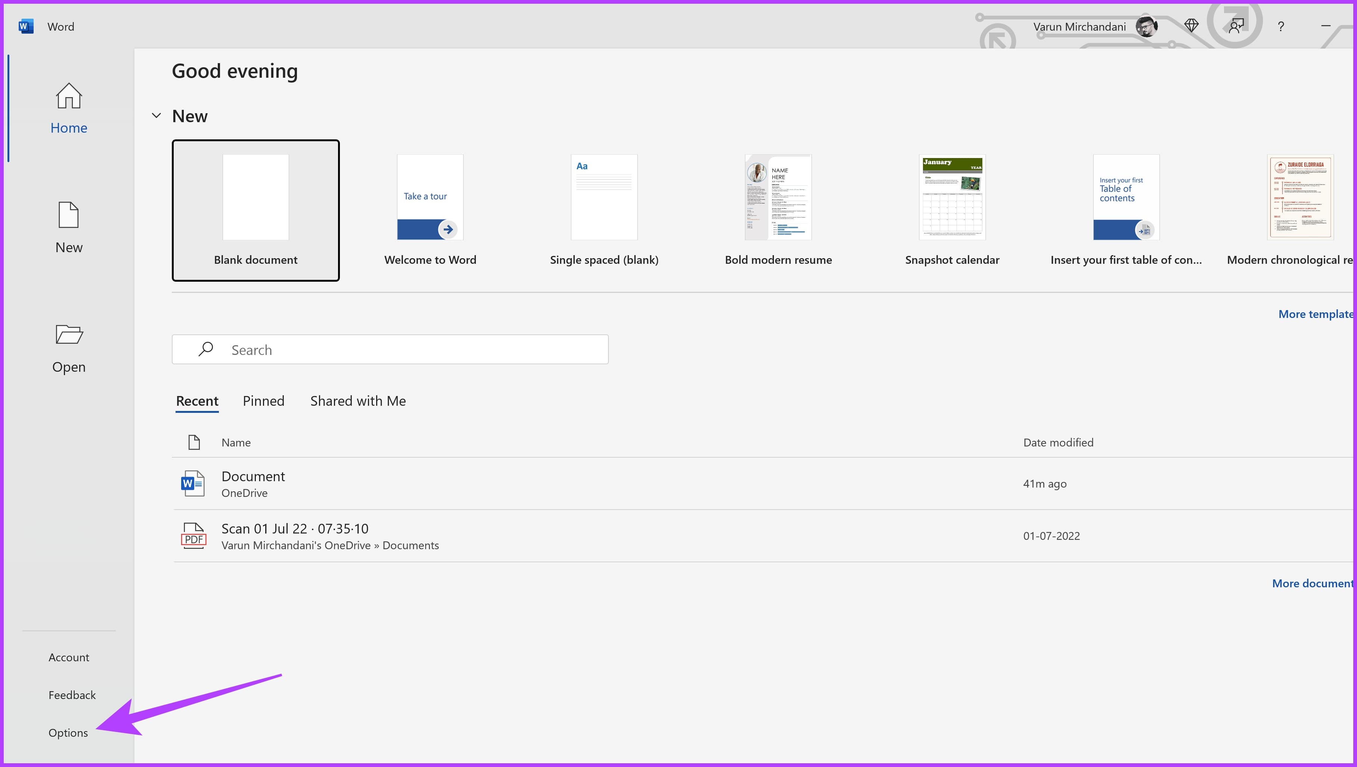
Task: Open the More documents link
Action: coord(1312,583)
